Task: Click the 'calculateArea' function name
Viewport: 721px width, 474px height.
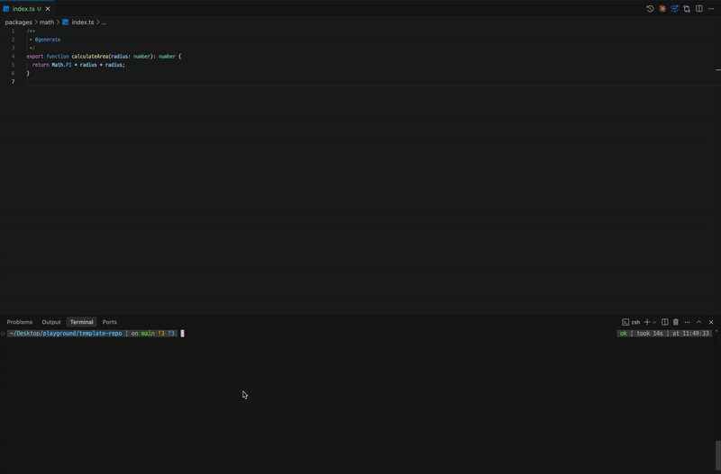Action: (x=89, y=57)
